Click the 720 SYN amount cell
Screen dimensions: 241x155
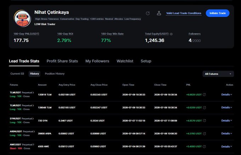click(x=43, y=121)
